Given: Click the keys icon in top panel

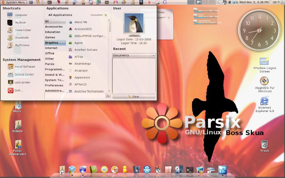Looking at the screenshot, I should [x=38, y=2].
